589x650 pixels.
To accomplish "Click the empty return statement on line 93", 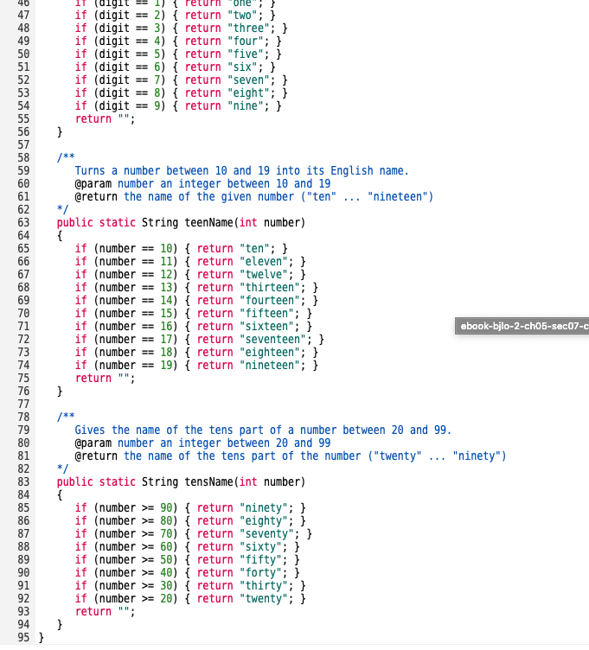I will 105,611.
